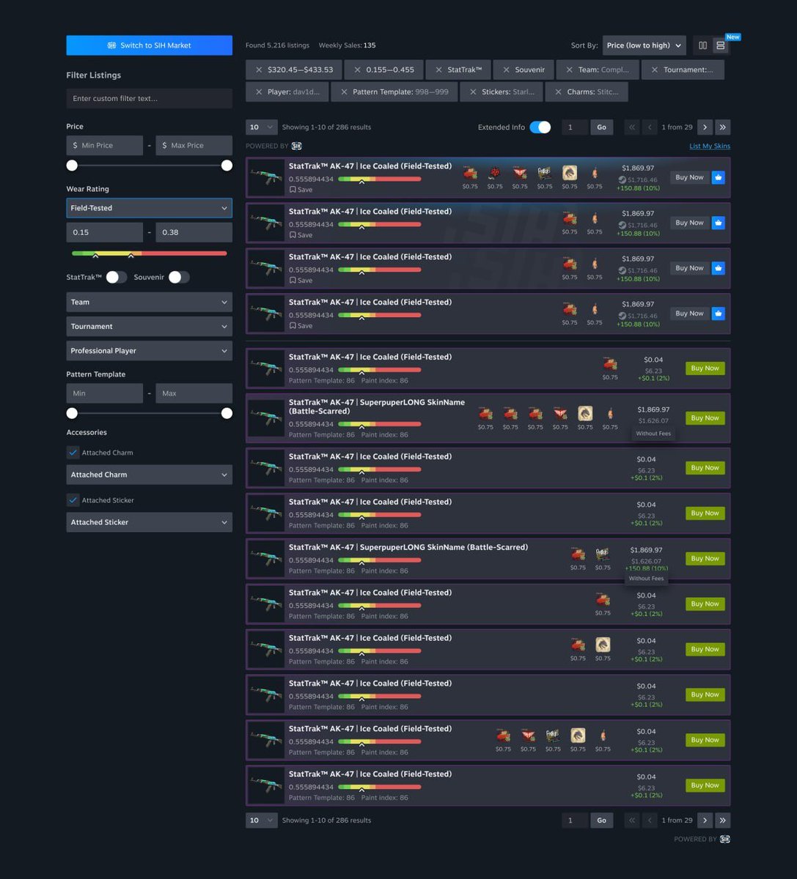Viewport: 797px width, 879px height.
Task: Click the wear rating color gradient bar
Action: pyautogui.click(x=149, y=253)
